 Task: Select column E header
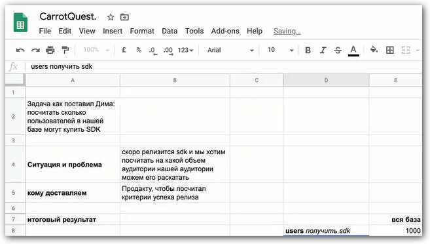tap(395, 80)
